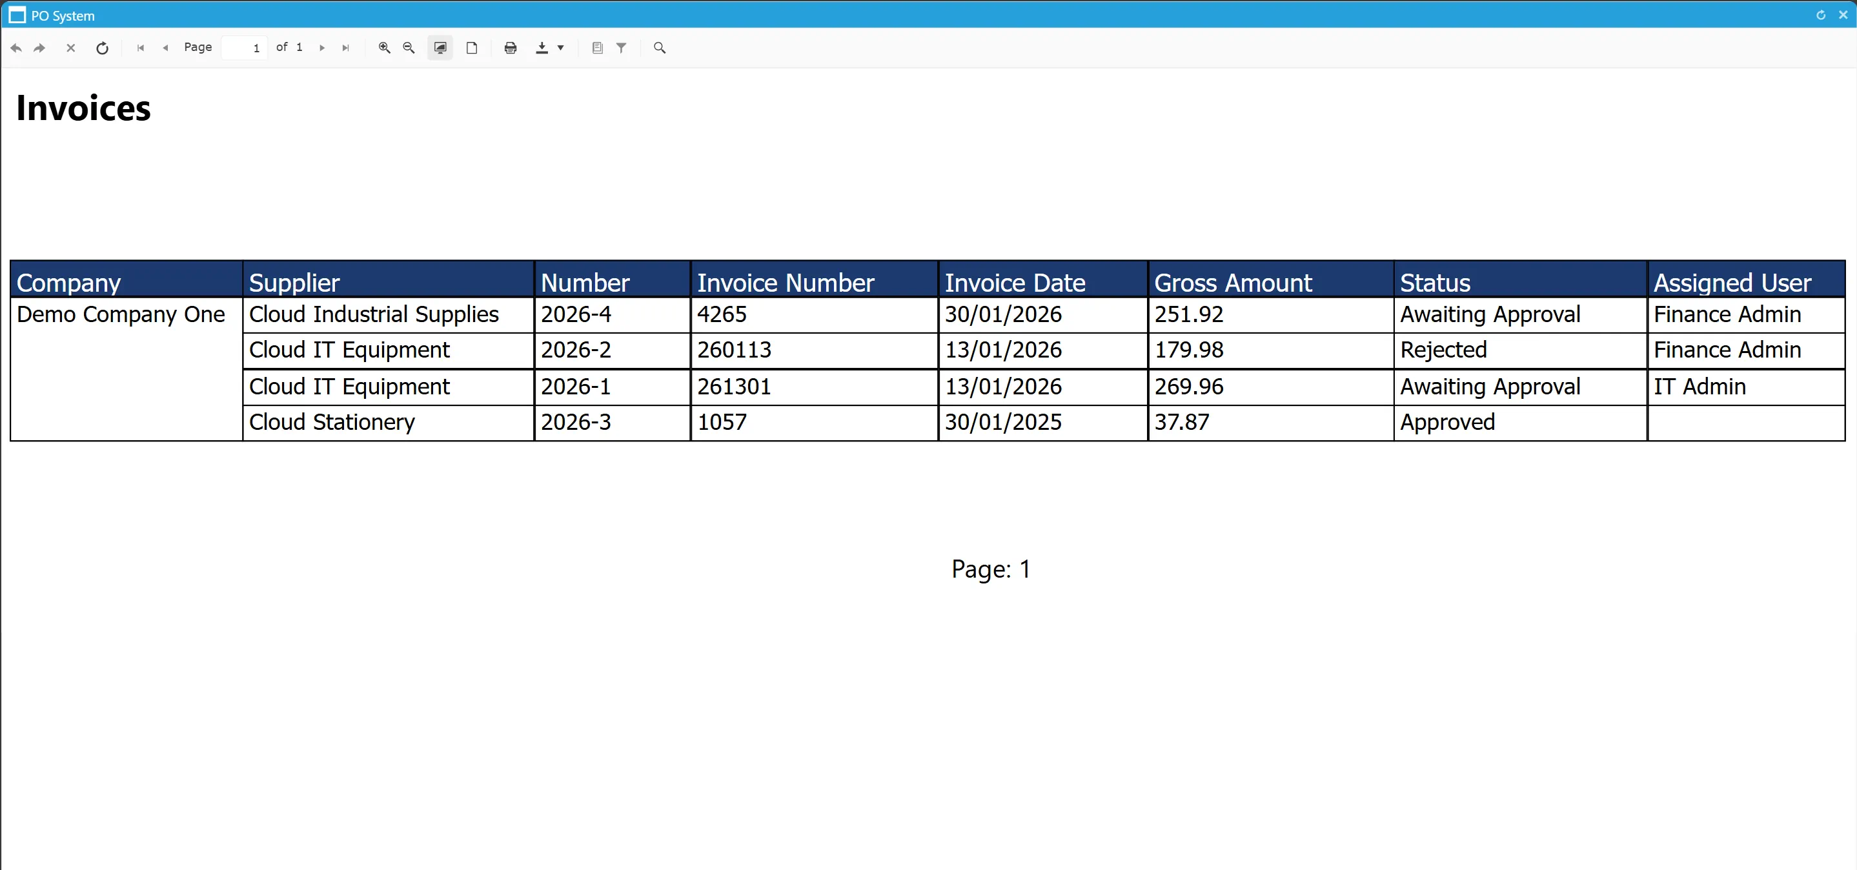Click the export download icon
This screenshot has height=870, width=1857.
click(x=542, y=48)
